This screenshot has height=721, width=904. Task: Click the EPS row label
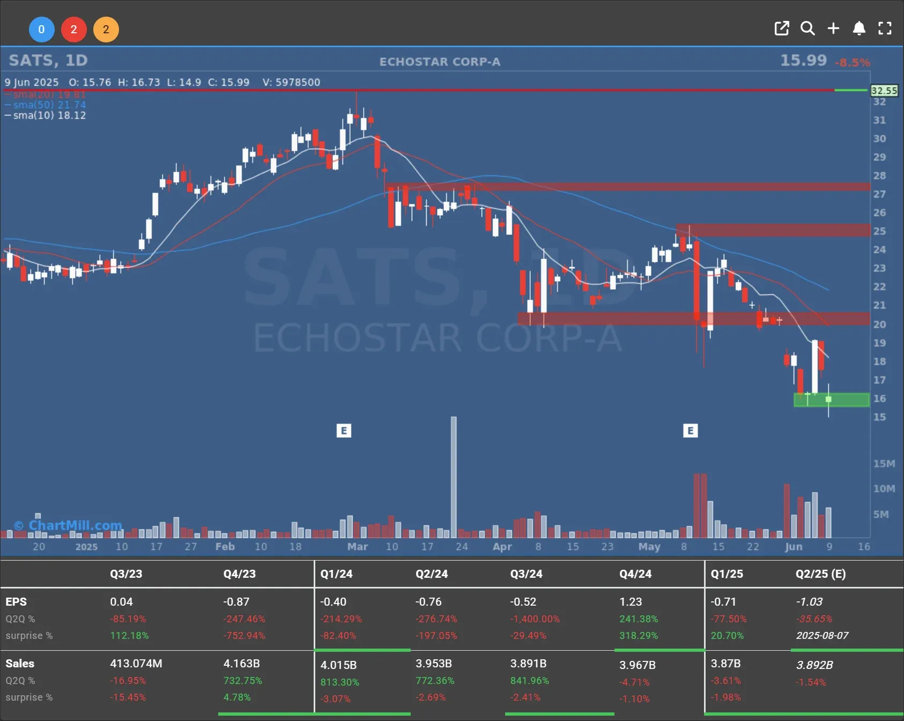click(x=16, y=602)
